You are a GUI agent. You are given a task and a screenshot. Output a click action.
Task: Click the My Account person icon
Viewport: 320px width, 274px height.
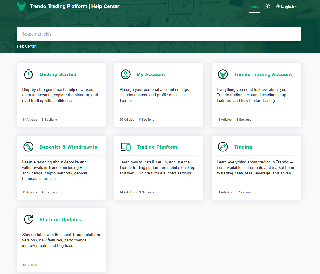point(125,74)
